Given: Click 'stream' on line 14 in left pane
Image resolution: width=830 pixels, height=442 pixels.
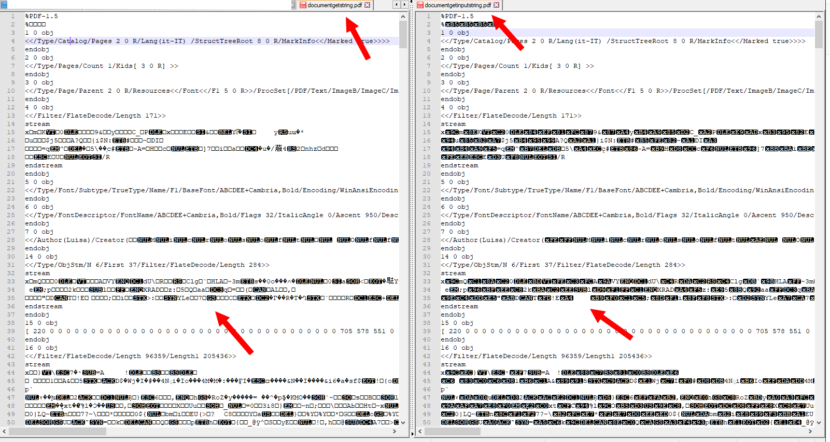Looking at the screenshot, I should tap(37, 124).
